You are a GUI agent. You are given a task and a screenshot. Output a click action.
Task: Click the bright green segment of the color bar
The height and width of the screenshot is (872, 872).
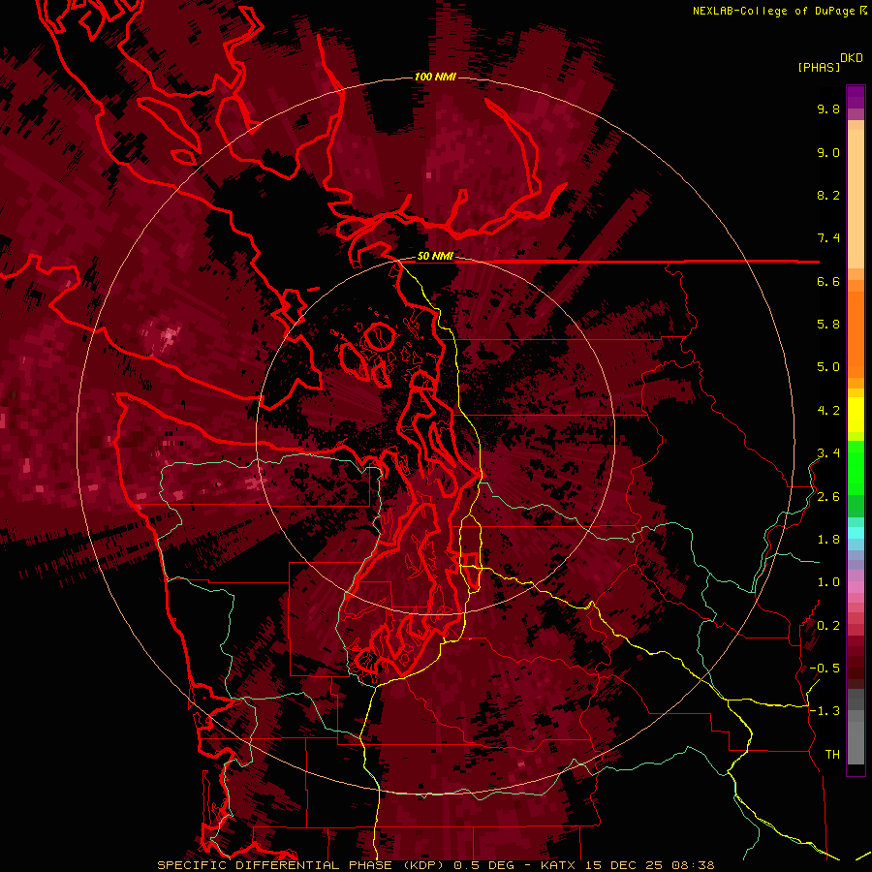point(856,467)
